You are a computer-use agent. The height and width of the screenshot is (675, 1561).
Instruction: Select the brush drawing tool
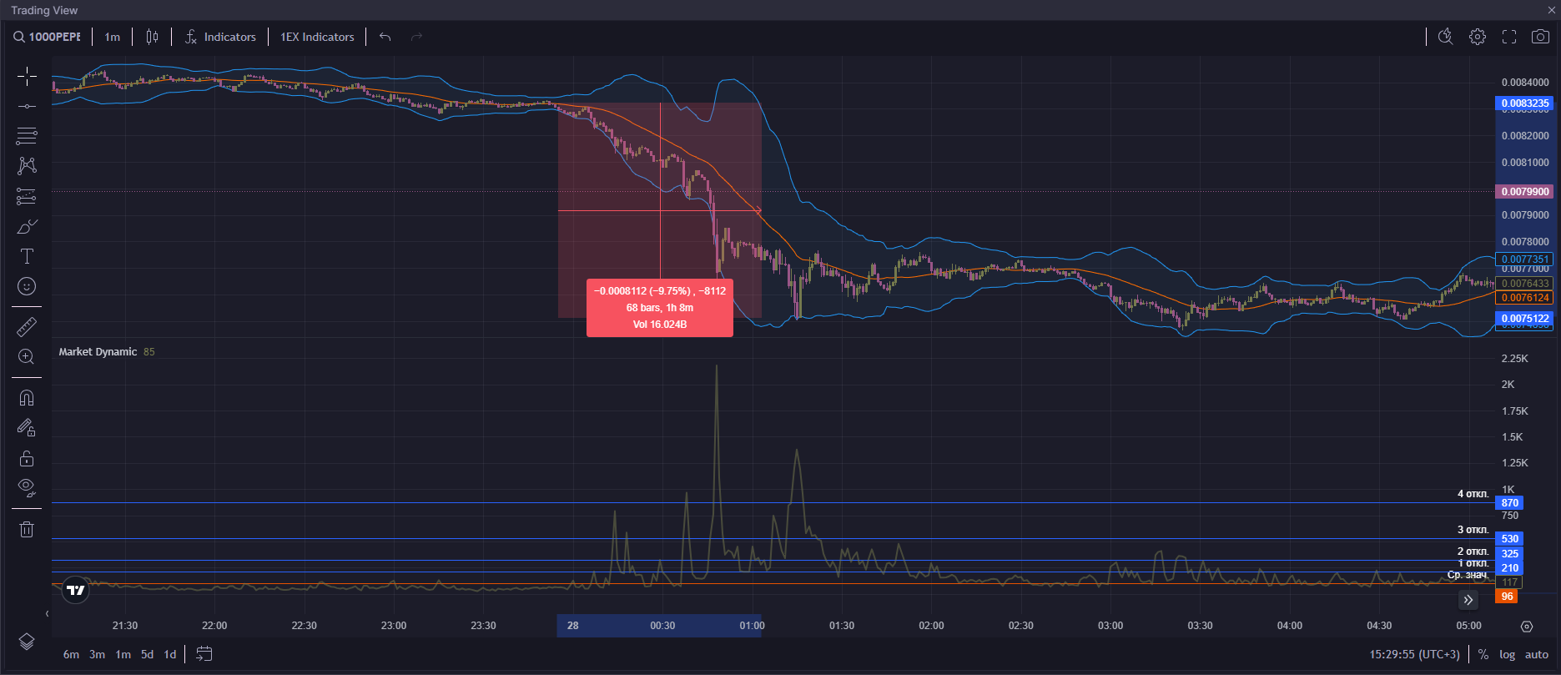(27, 227)
